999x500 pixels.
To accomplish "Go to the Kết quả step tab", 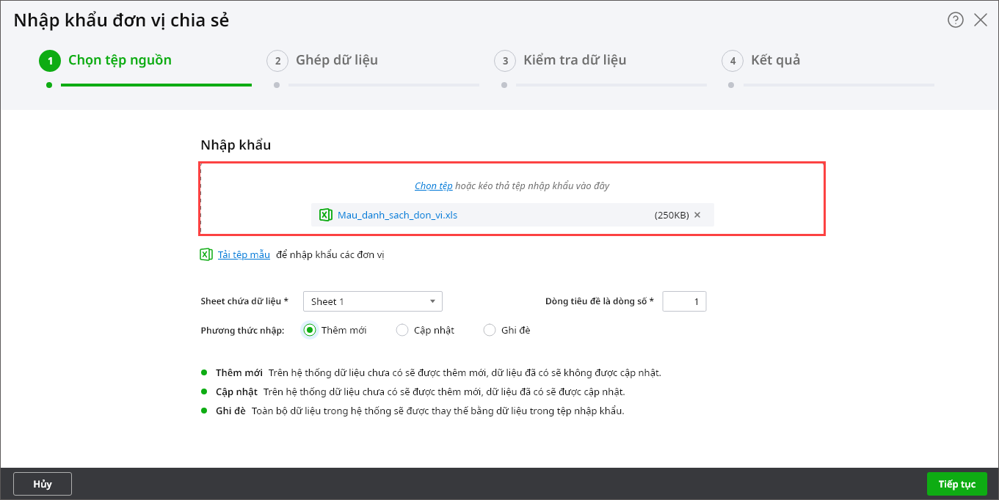I will point(775,60).
